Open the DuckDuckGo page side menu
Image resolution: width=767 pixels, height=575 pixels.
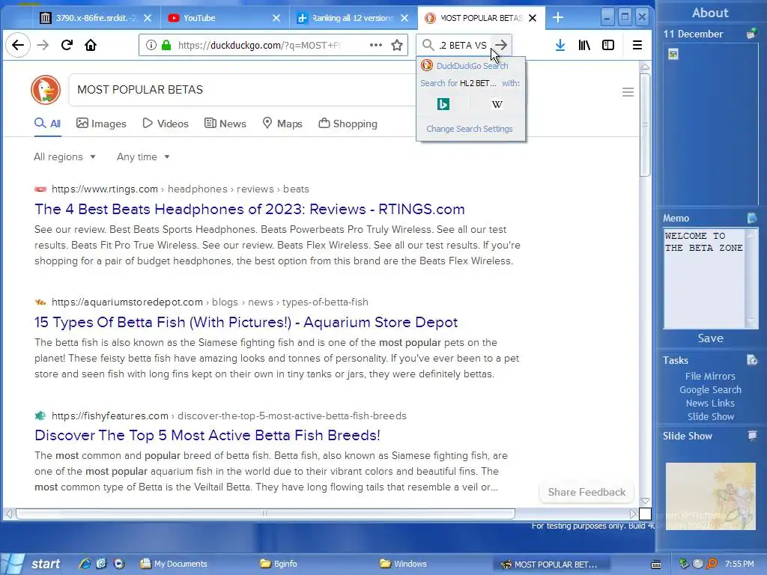628,92
